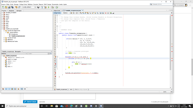Toggle code fold at main method line

[x=57, y=35]
